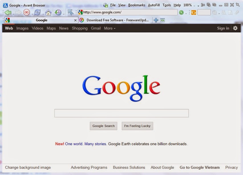This screenshot has height=175, width=243.
Task: Open the black menu overflow arrow
Action: pos(198,6)
